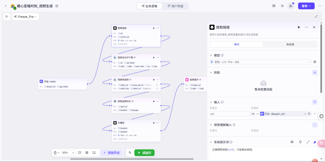Run the 提取链接 node on canvas

coord(154,28)
